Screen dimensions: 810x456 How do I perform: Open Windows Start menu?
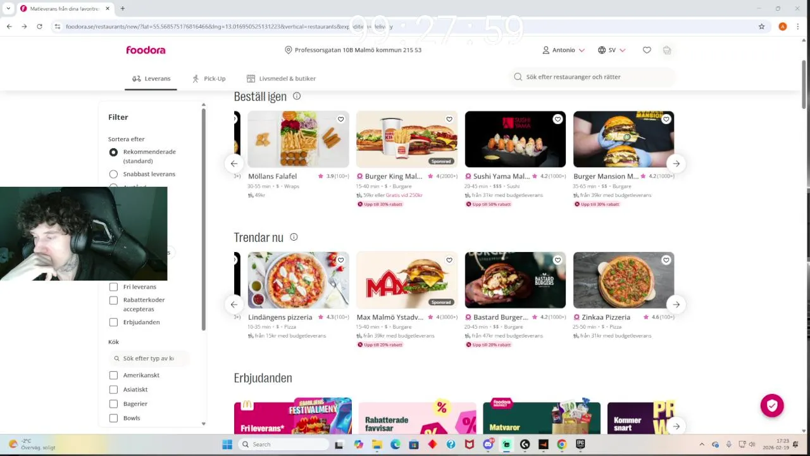coord(227,445)
